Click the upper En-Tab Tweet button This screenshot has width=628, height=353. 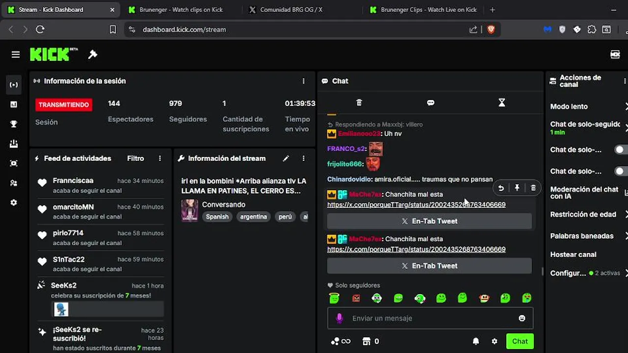[x=429, y=221]
